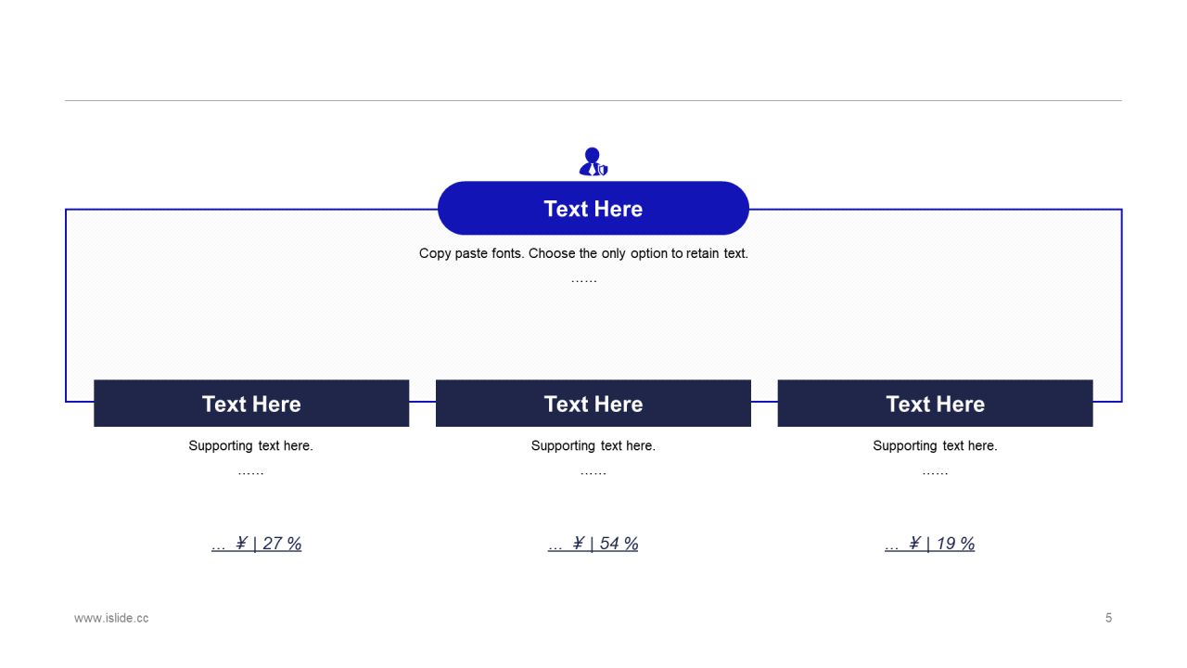Select the Text Here box above 54% link
1187x668 pixels.
pos(593,404)
